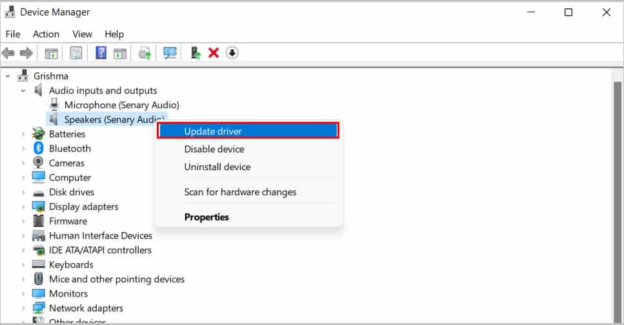This screenshot has width=624, height=325.
Task: Expand the Display adapters chevron
Action: click(23, 207)
